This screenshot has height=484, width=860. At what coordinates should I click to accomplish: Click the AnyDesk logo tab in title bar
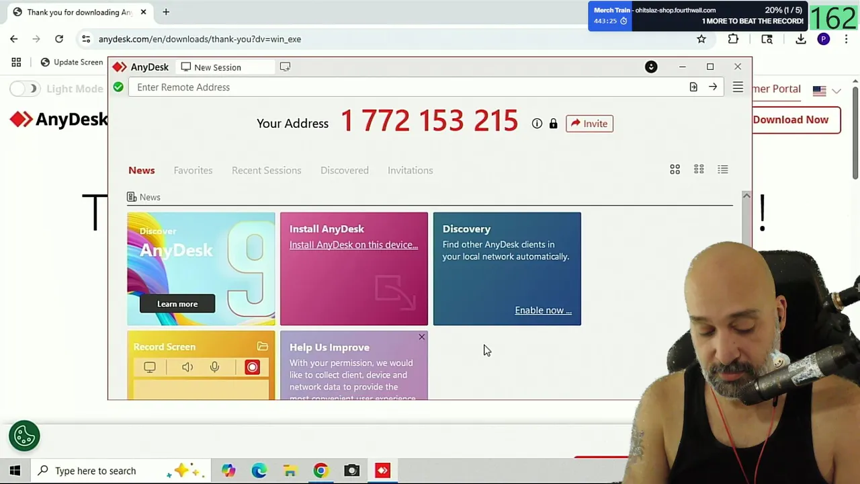[x=141, y=67]
